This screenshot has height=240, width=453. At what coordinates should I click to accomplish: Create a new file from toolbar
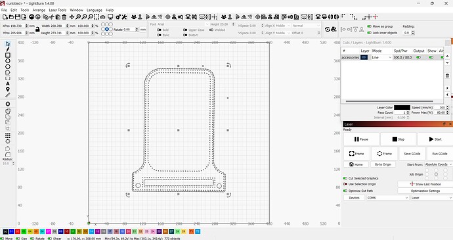(5, 17)
